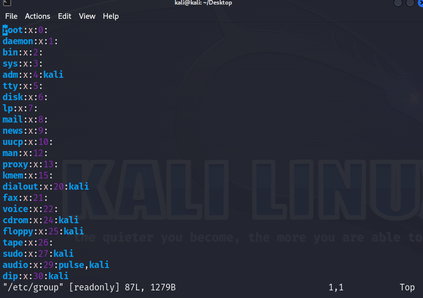423x298 pixels.
Task: Click the 87L, 1279B file size text
Action: [x=150, y=287]
